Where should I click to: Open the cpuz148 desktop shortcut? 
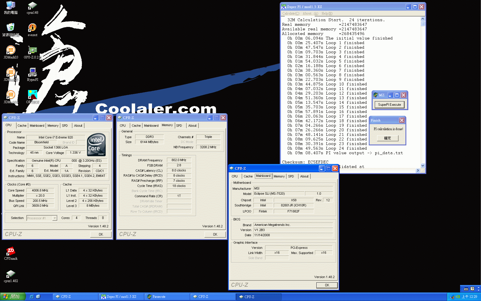click(x=32, y=8)
